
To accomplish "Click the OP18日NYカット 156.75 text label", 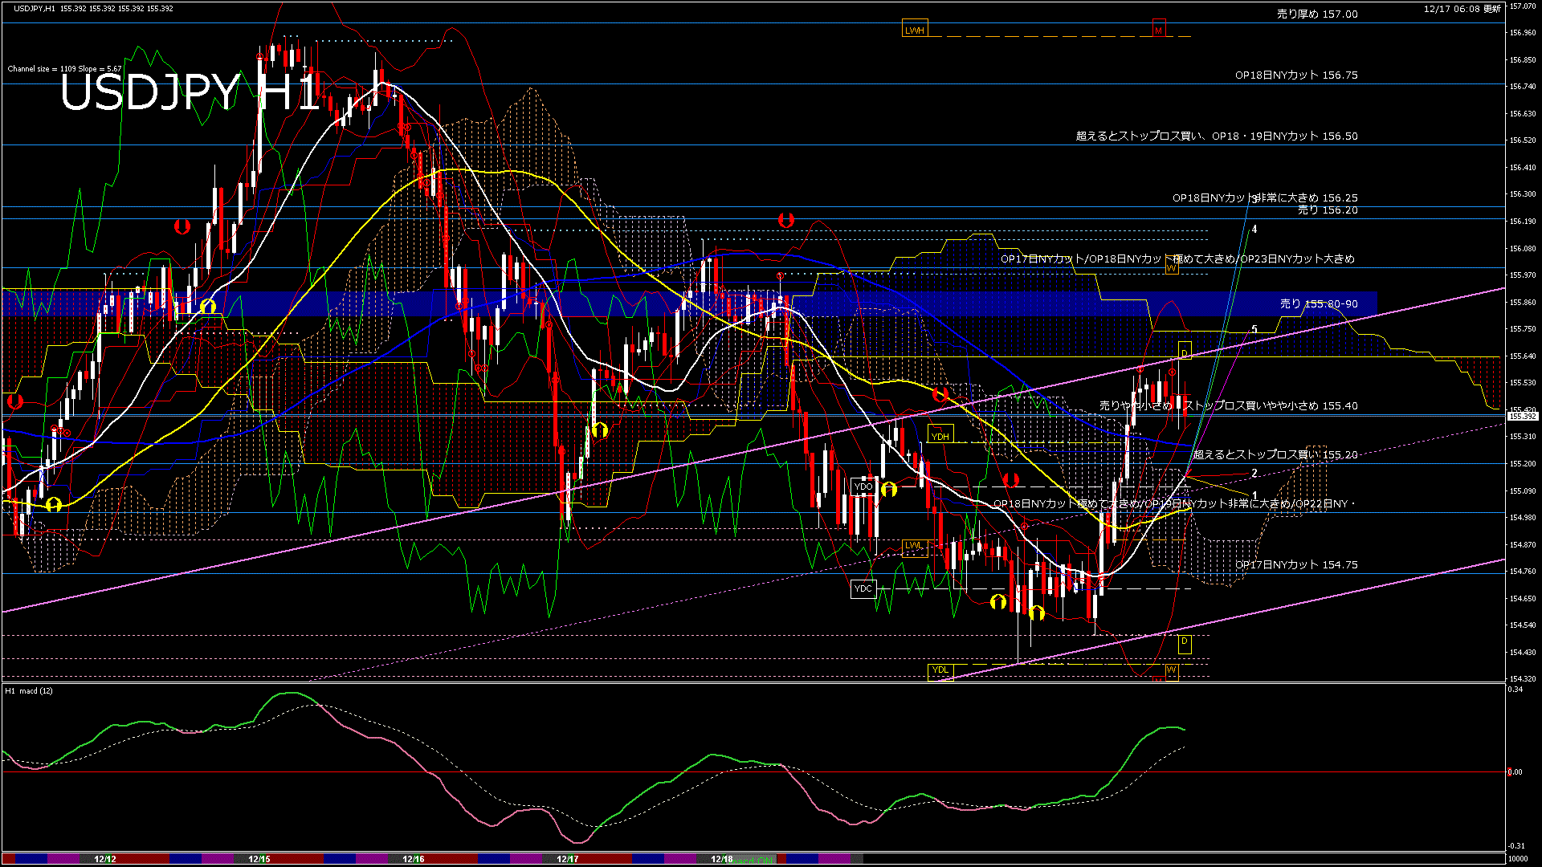I will coord(1295,75).
